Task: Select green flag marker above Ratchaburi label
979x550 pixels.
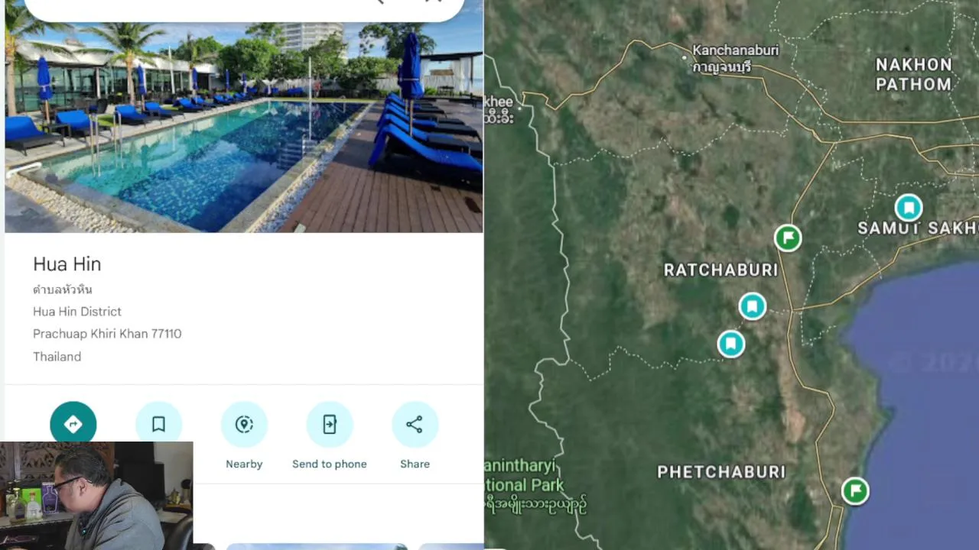Action: 788,238
